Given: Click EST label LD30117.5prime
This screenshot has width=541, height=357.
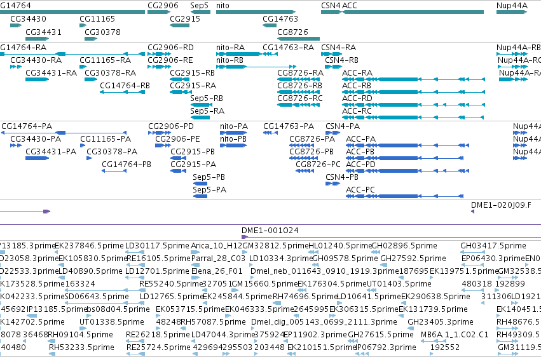Looking at the screenshot, I should (x=157, y=246).
